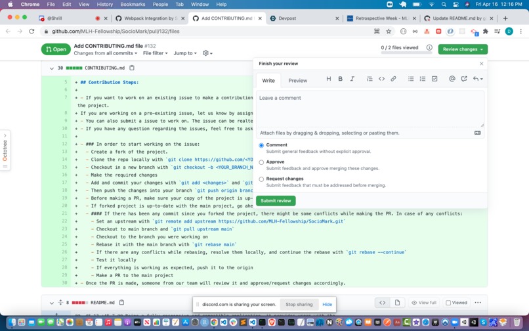
Task: Insert a bulleted list
Action: point(411,79)
